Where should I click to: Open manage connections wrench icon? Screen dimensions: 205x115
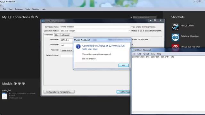[37, 17]
